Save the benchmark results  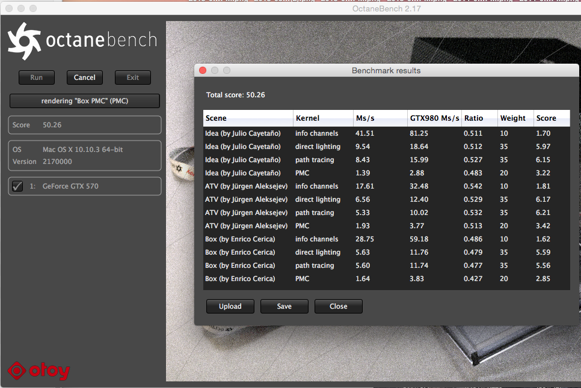(284, 306)
